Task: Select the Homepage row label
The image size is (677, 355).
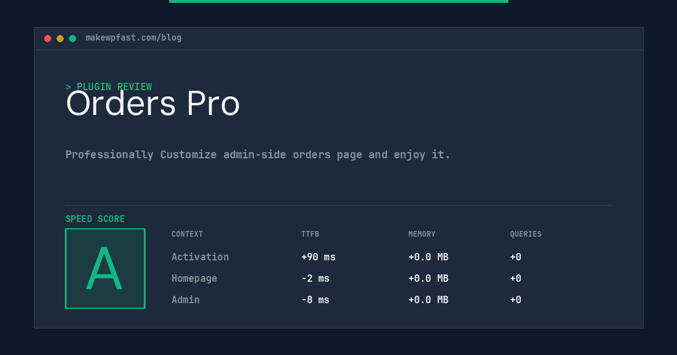Action: click(x=194, y=278)
